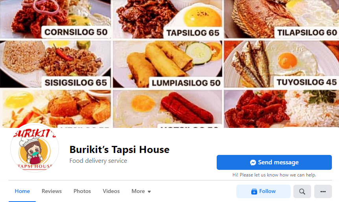Open the Videos tab

pyautogui.click(x=111, y=191)
